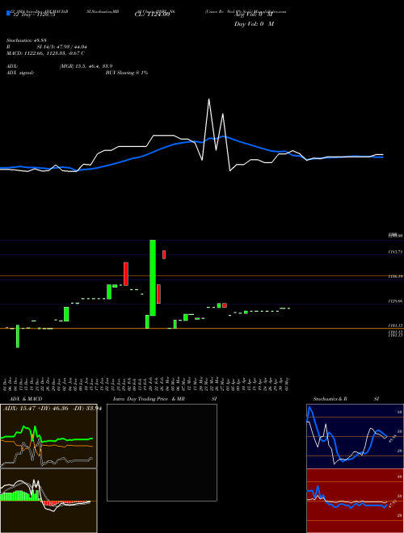Click the blue 12 Day SMA legend square
The image size is (404, 533).
coord(8,14)
